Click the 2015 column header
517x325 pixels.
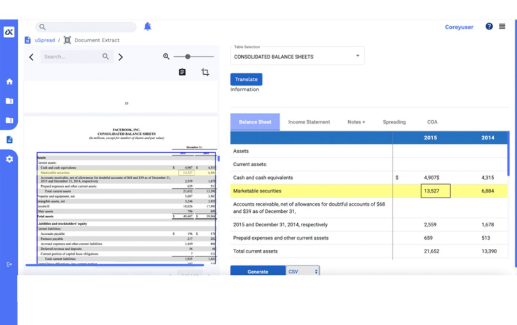430,137
